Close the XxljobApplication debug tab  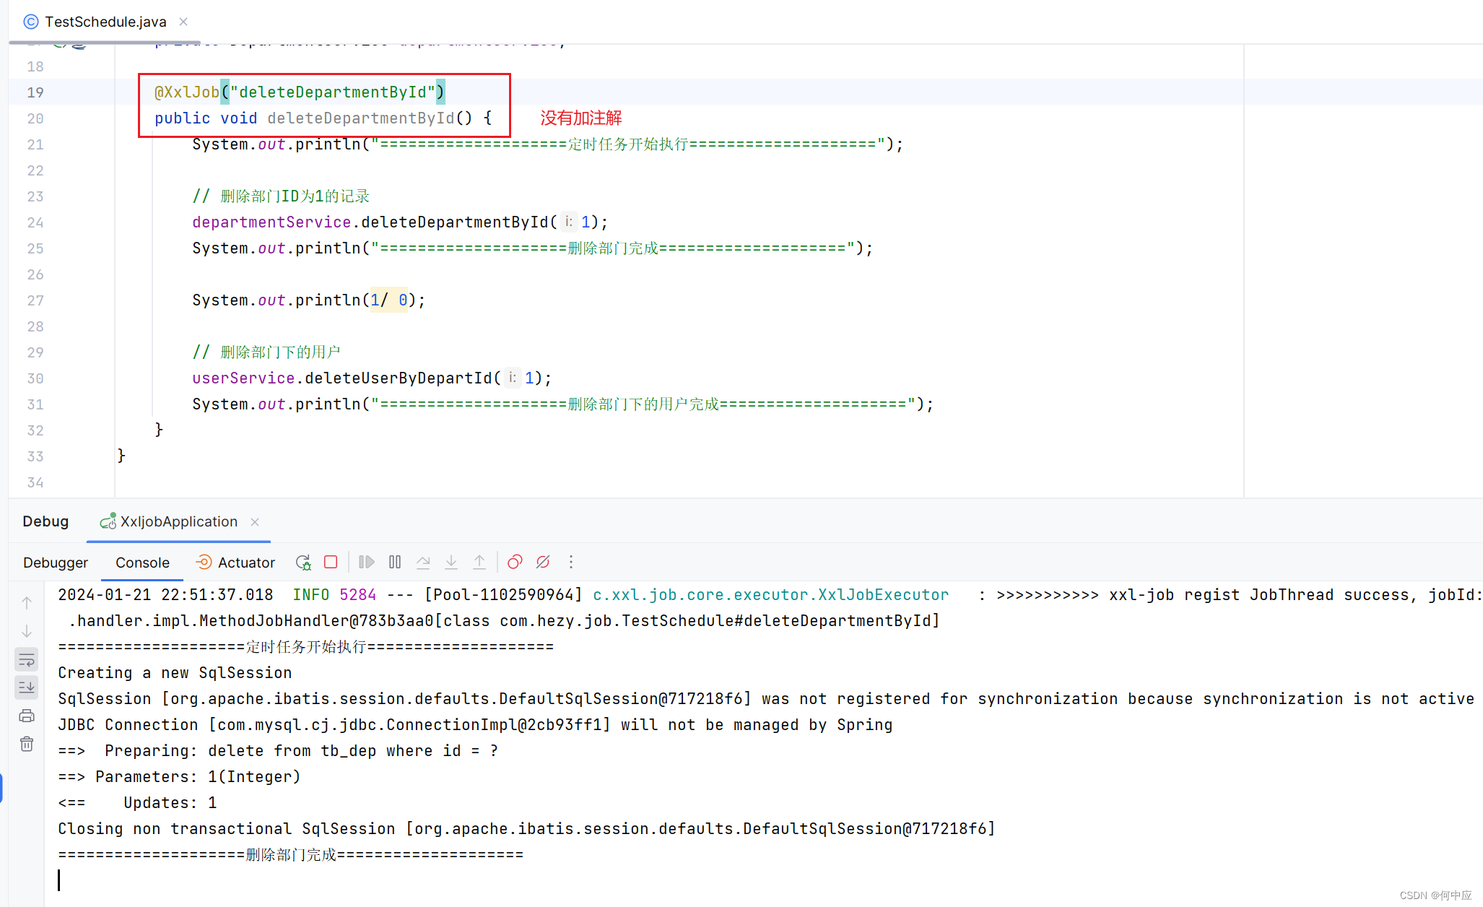tap(255, 521)
